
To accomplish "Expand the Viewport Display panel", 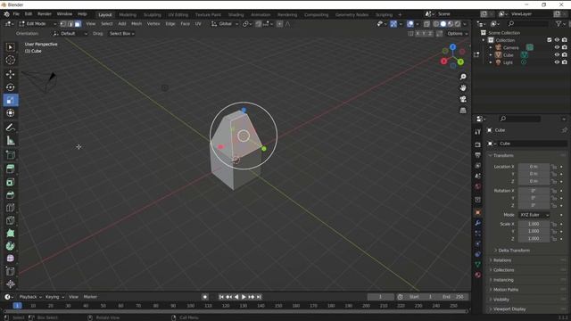I will [x=509, y=309].
